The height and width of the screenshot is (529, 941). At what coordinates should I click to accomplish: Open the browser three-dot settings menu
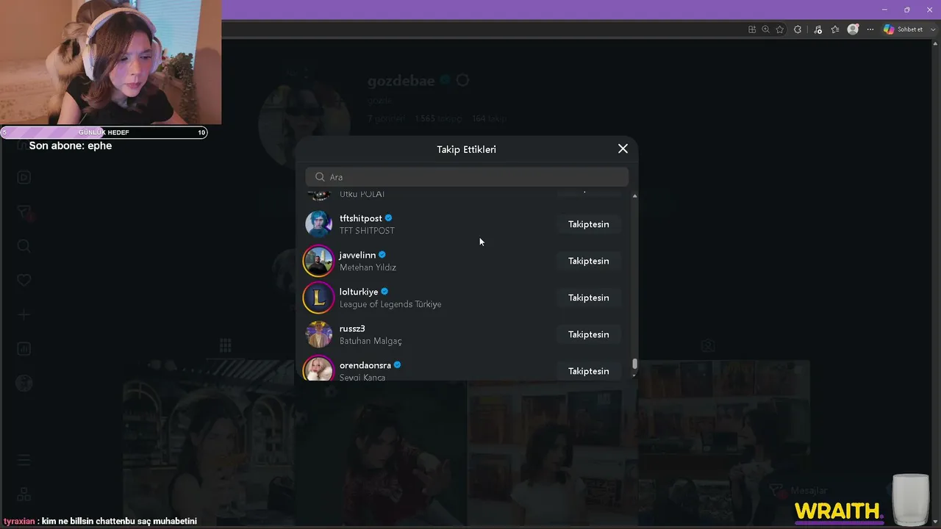870,29
